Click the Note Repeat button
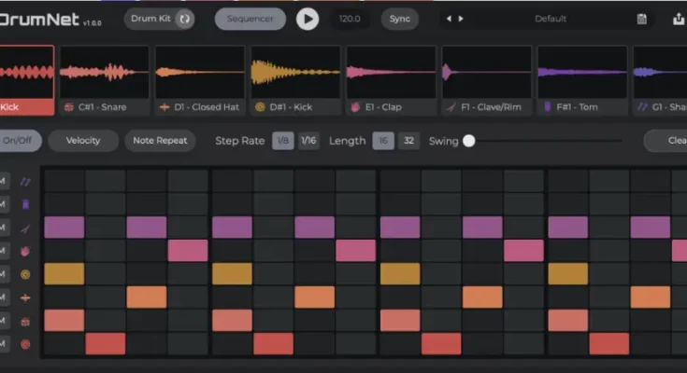The image size is (687, 373). pos(160,141)
